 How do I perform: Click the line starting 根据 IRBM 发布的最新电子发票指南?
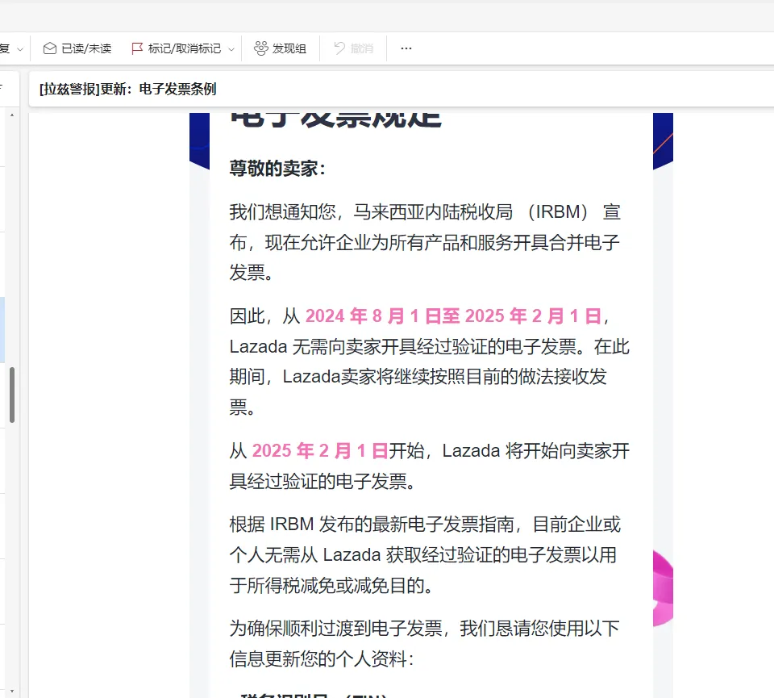click(425, 525)
